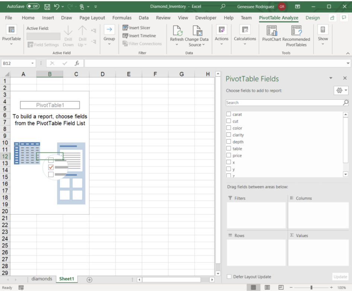Viewport: 352px width, 291px height.
Task: Click inside the fields Search box
Action: pyautogui.click(x=283, y=102)
